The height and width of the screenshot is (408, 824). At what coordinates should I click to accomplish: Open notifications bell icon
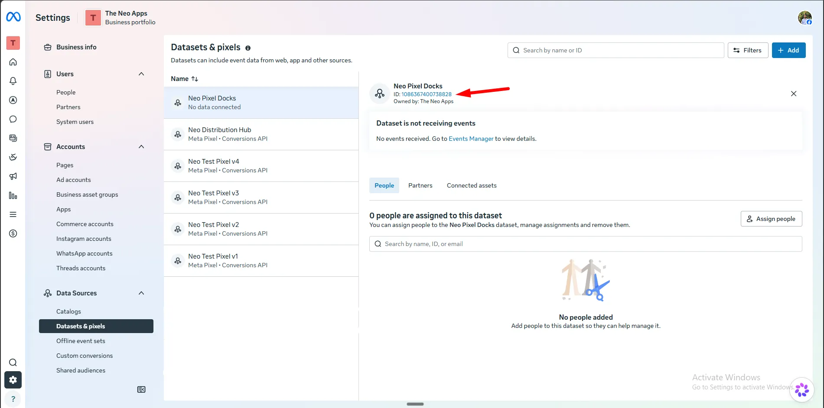click(13, 81)
